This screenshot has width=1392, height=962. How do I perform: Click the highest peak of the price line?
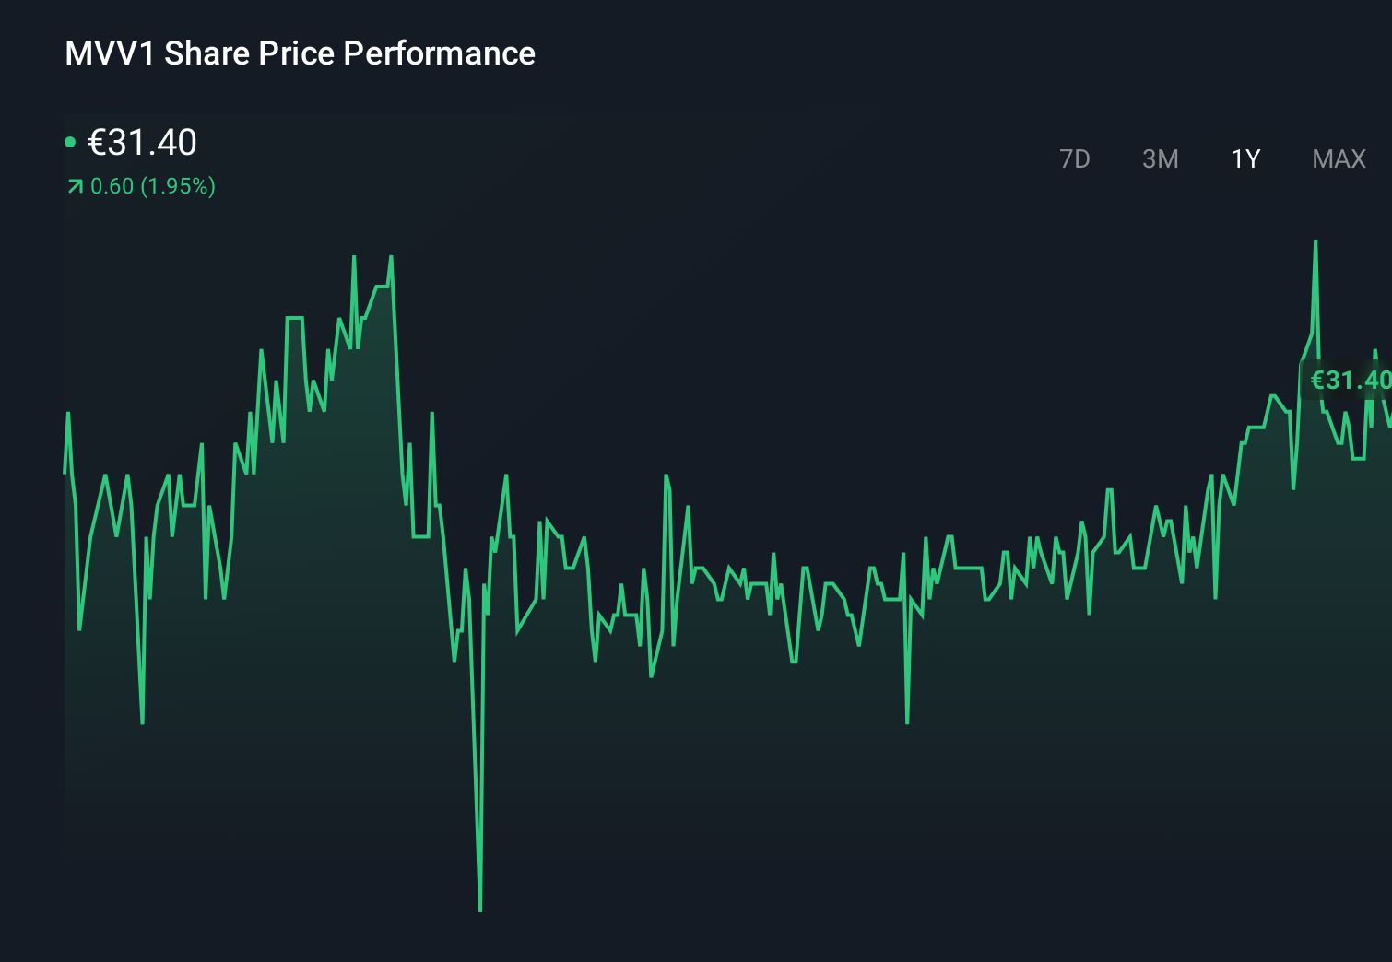pos(1315,241)
